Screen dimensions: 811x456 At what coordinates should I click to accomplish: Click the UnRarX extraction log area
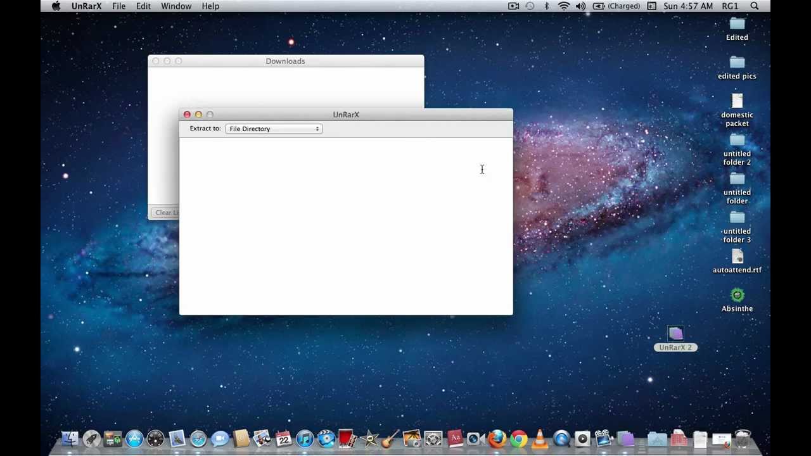tap(346, 226)
